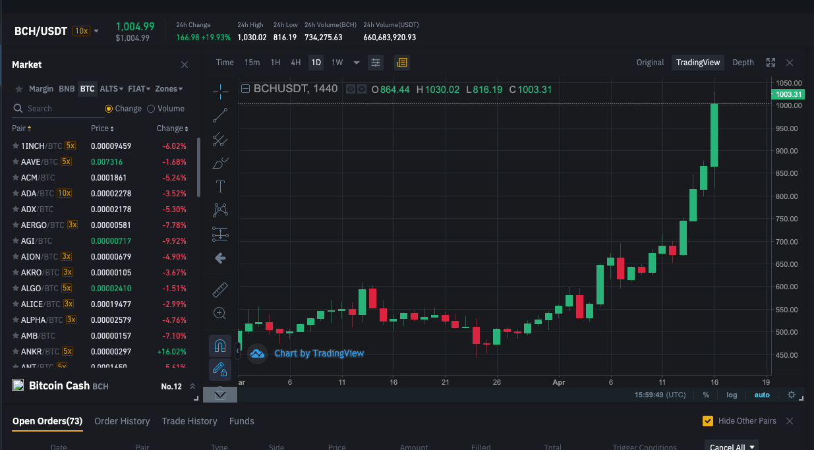814x450 pixels.
Task: Select the Margin market tab
Action: coord(41,88)
